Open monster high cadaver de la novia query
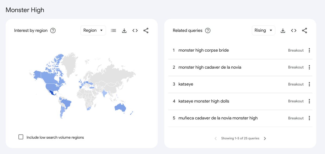This screenshot has height=154, width=325. (x=210, y=67)
